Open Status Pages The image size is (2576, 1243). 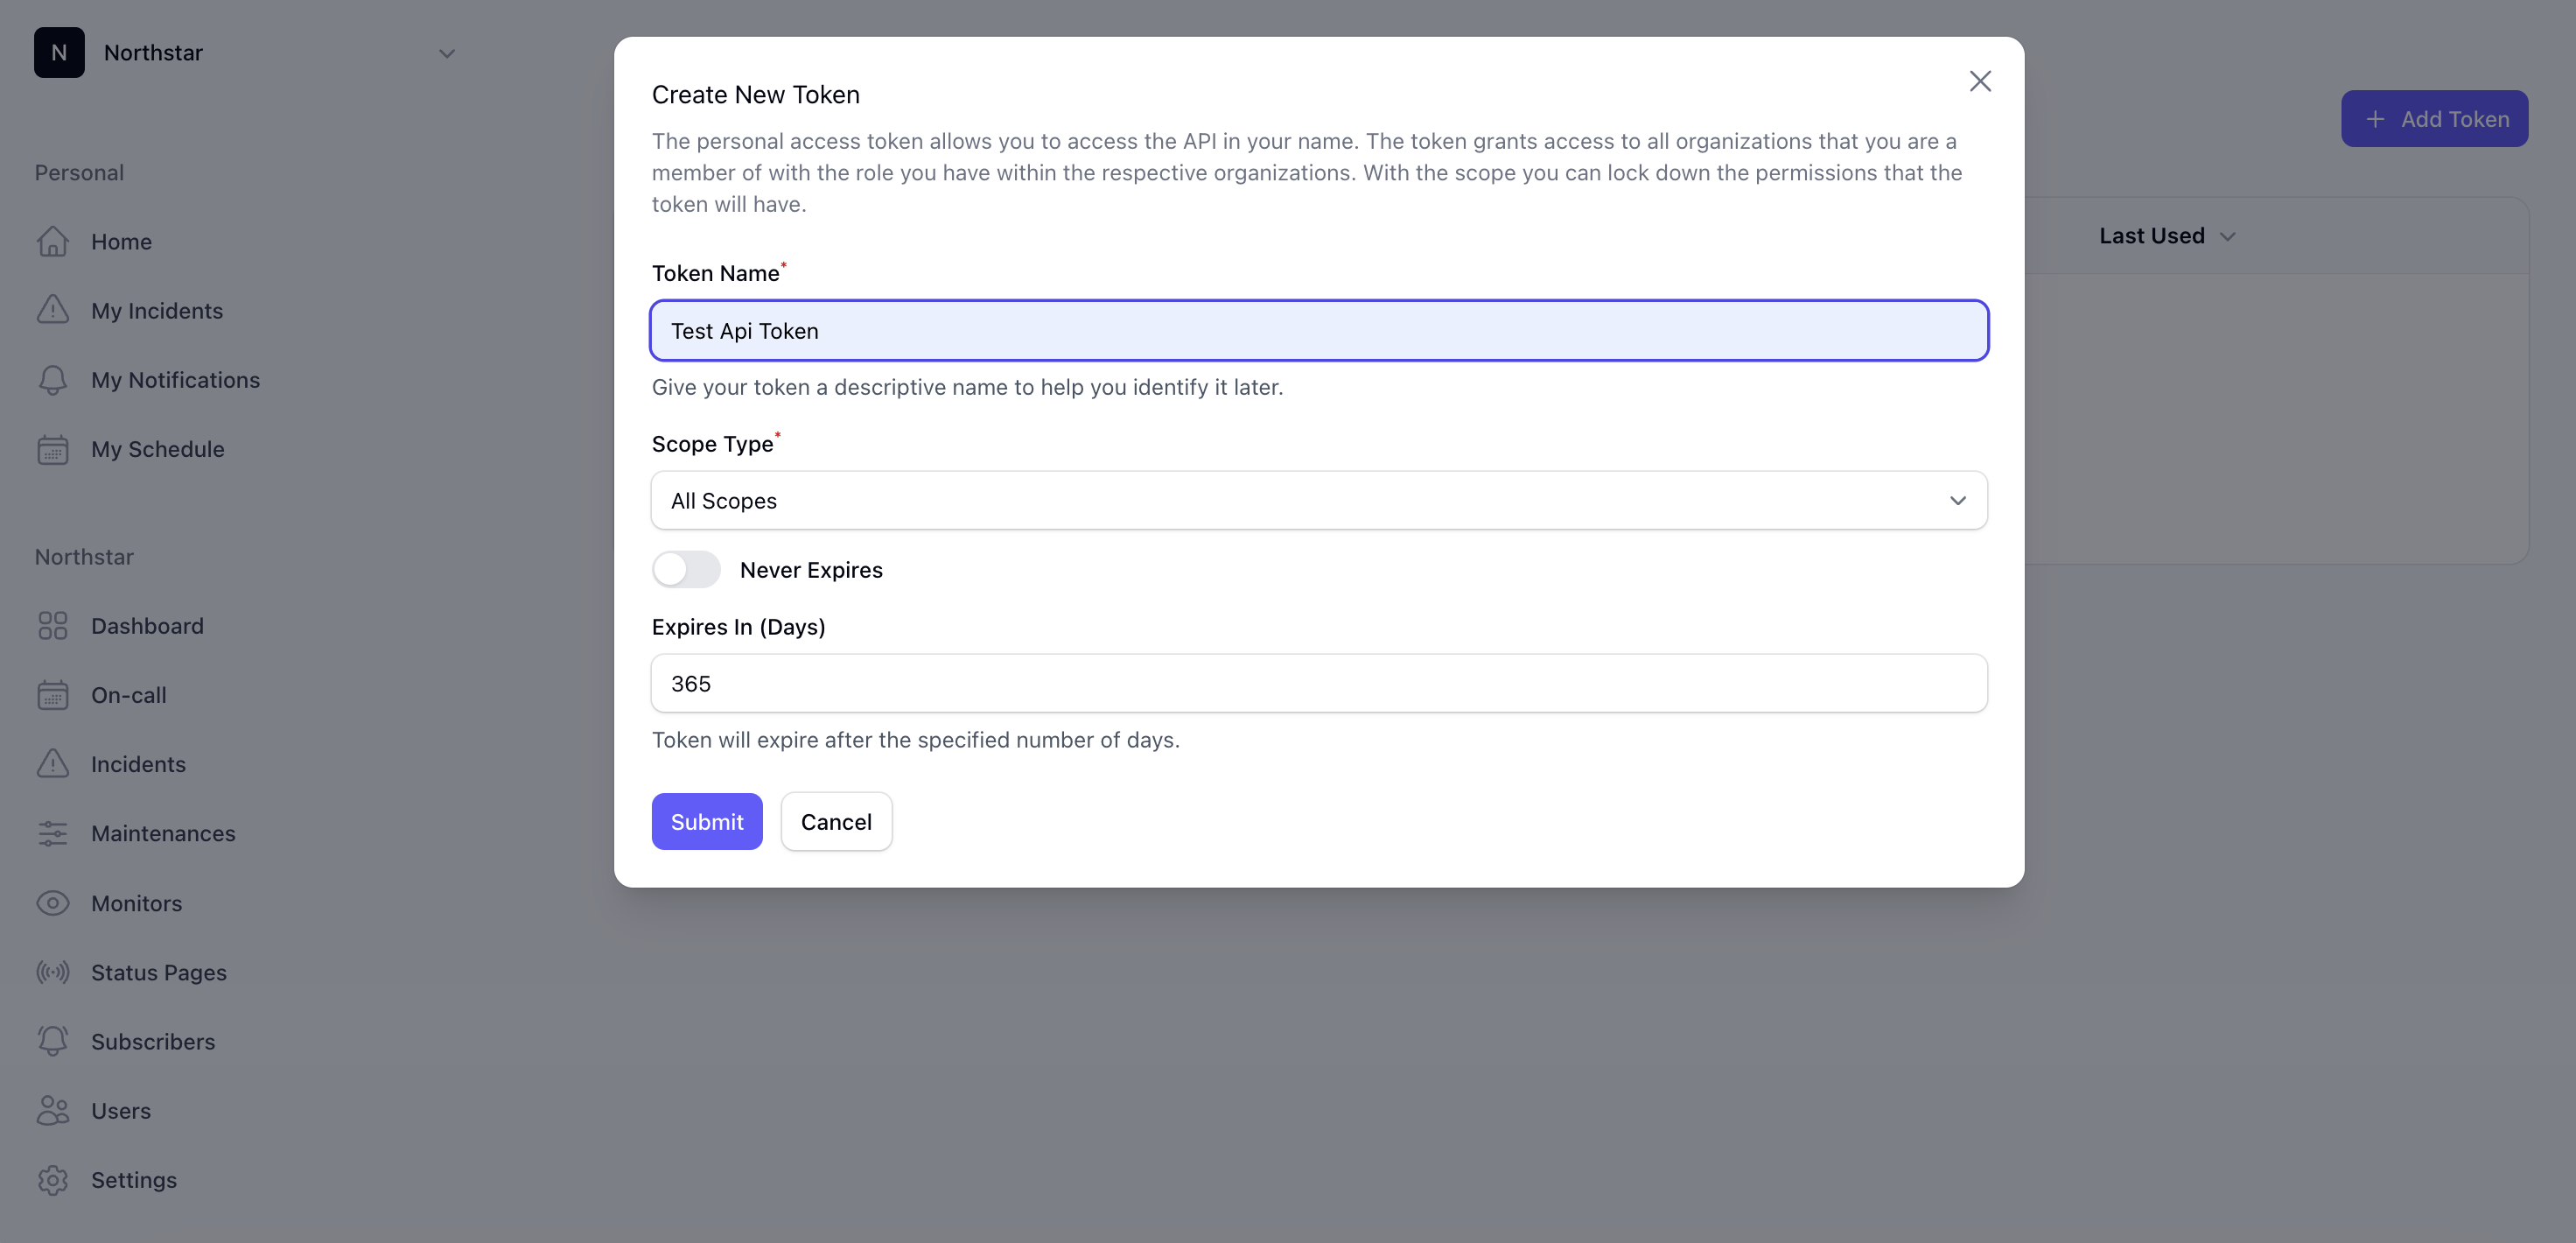(x=158, y=972)
